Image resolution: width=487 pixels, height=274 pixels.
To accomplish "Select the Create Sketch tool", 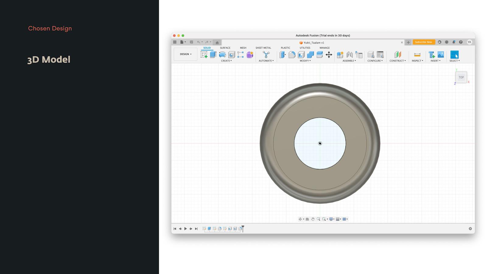I will tap(204, 54).
